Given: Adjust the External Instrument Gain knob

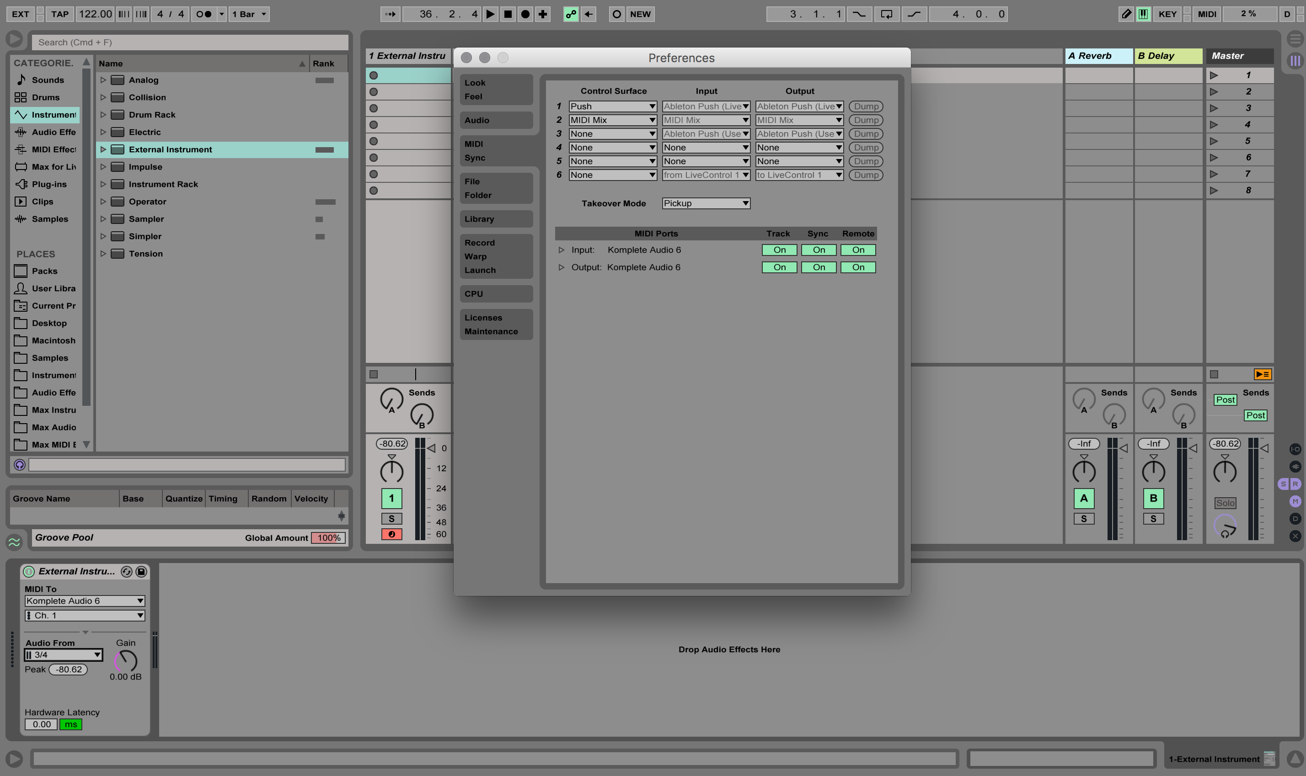Looking at the screenshot, I should point(126,661).
